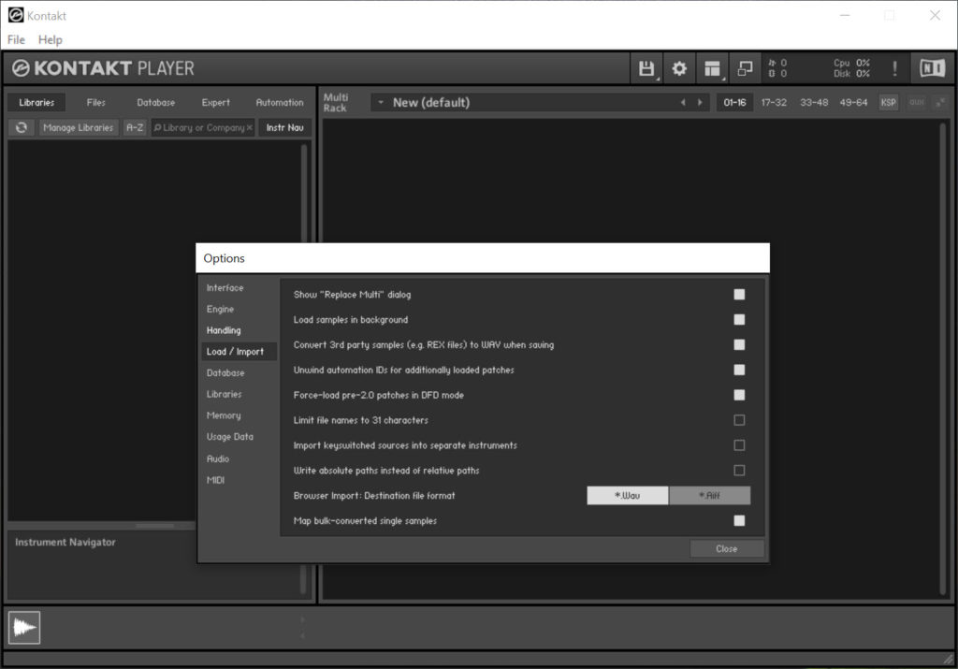Show rack page 49-64
Image resolution: width=958 pixels, height=669 pixels.
(x=853, y=103)
